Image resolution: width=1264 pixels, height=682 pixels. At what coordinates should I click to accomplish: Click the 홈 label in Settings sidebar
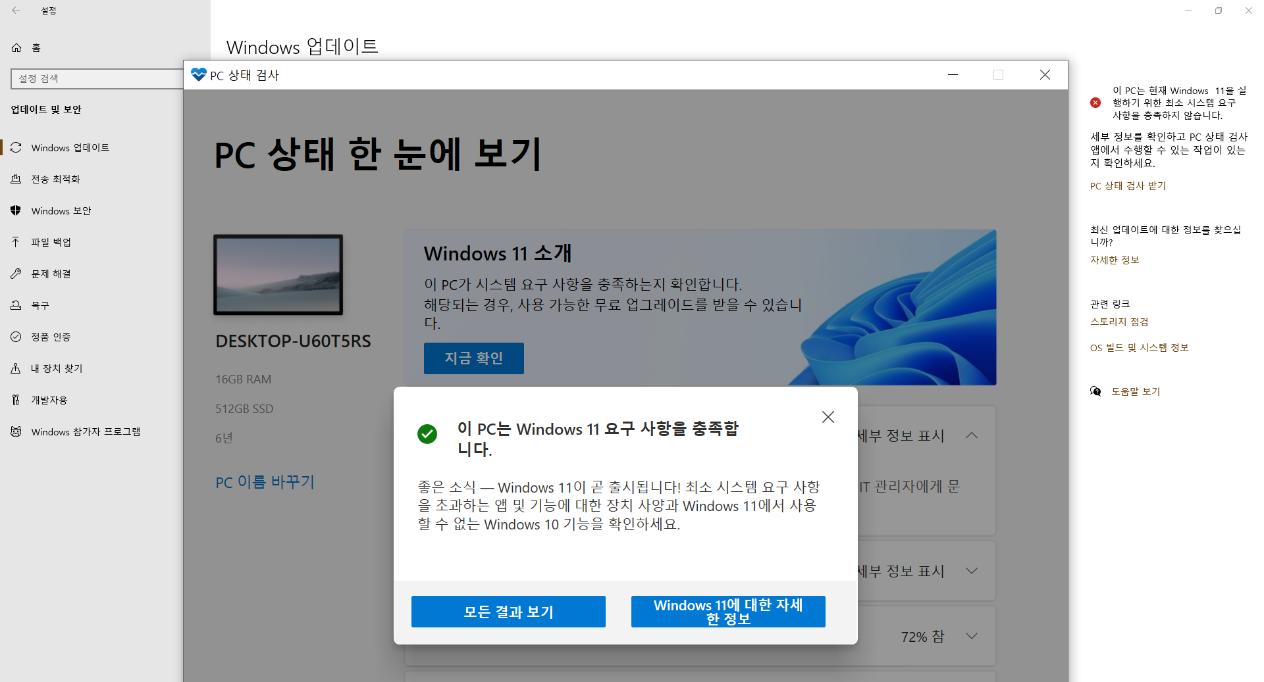36,47
